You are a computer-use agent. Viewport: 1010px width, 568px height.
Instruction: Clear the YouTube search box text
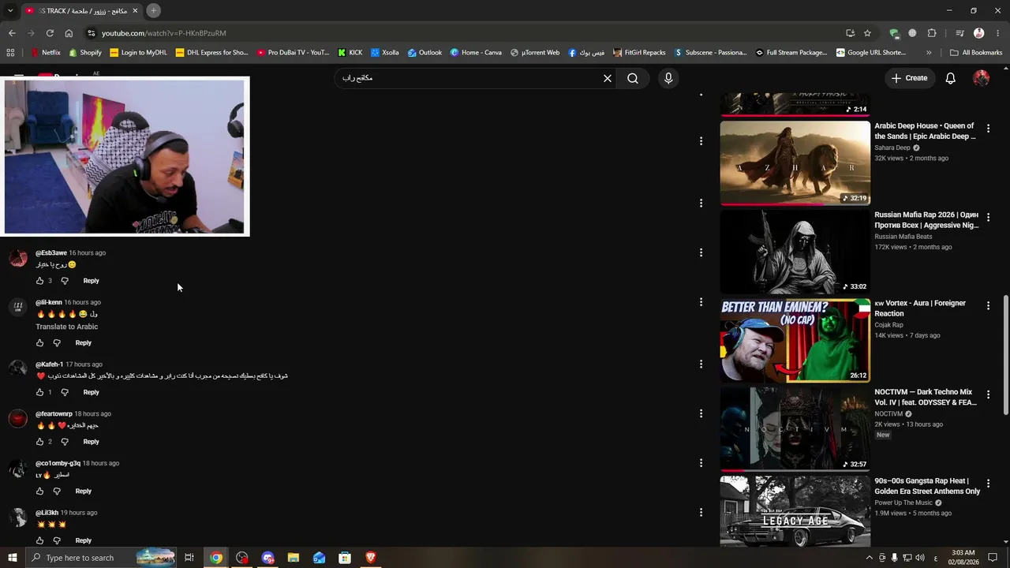tap(608, 78)
